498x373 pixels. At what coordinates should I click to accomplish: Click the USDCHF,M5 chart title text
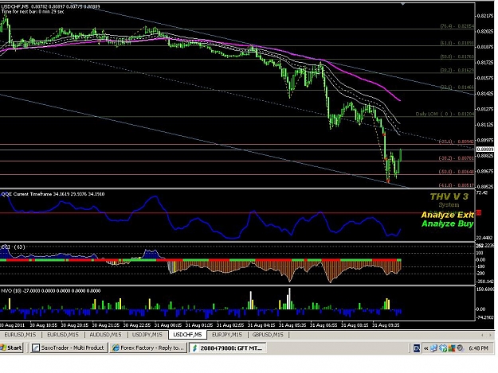pyautogui.click(x=50, y=6)
